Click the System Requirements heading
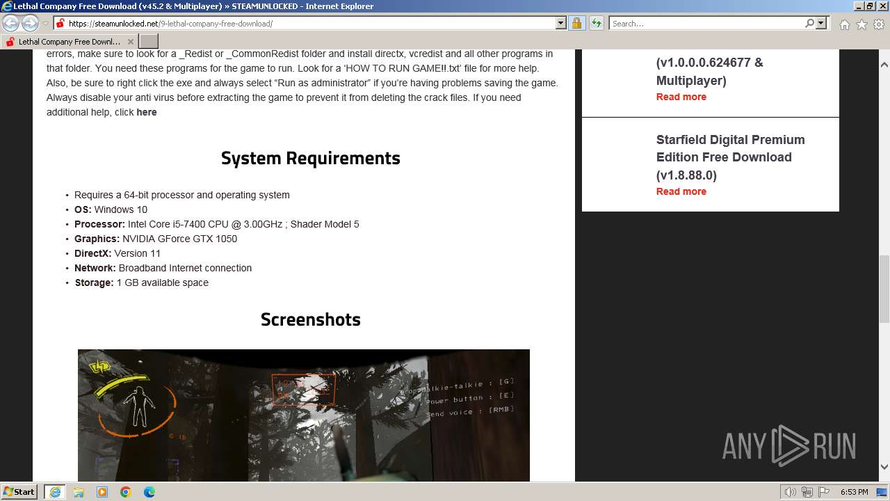This screenshot has width=890, height=501. pos(311,158)
